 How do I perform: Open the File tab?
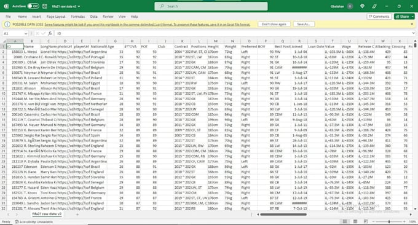tap(8, 17)
